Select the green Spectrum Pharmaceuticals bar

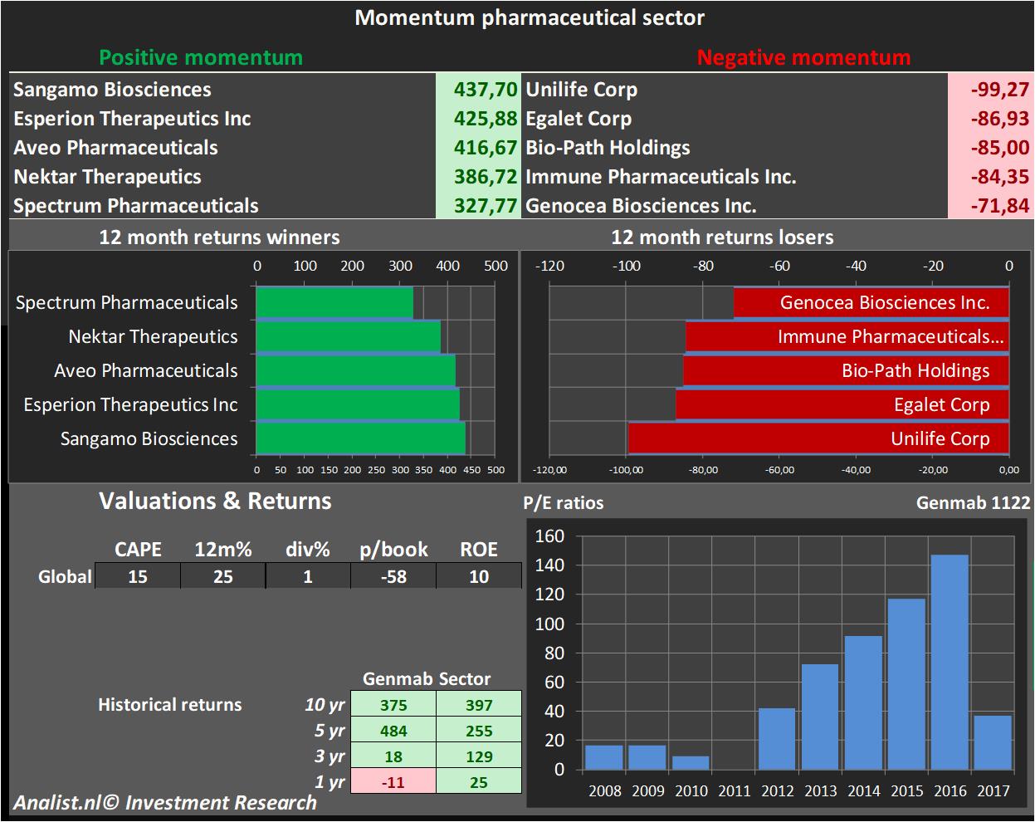click(x=334, y=302)
